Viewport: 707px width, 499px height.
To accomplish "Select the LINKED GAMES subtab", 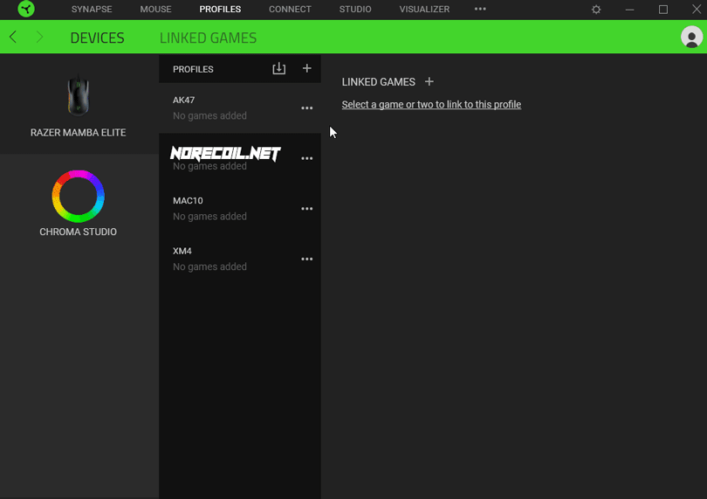I will click(208, 38).
